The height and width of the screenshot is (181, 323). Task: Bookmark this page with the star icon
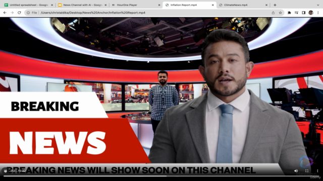281,13
